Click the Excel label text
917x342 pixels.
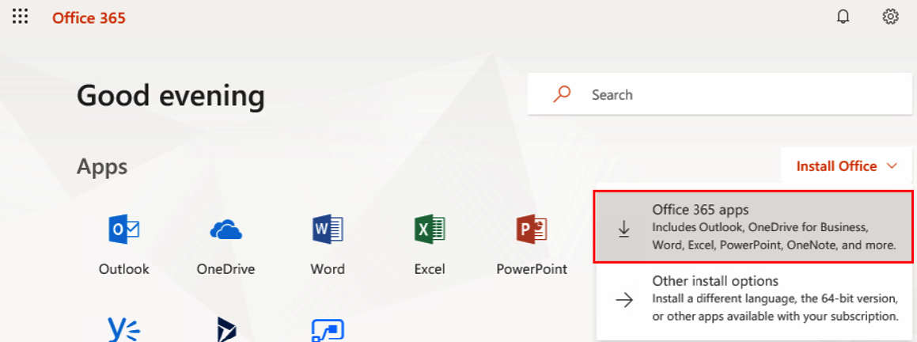430,269
